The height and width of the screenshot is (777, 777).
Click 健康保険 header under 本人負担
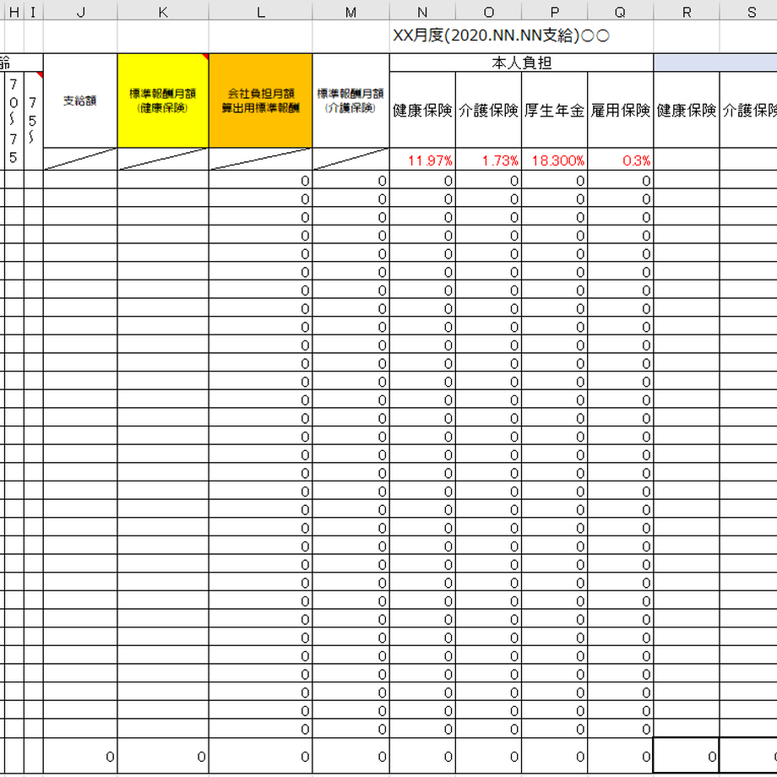(422, 110)
